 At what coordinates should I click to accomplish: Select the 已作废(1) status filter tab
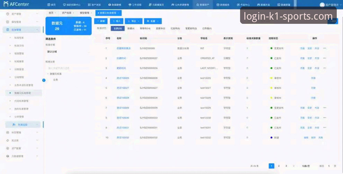coord(207,28)
